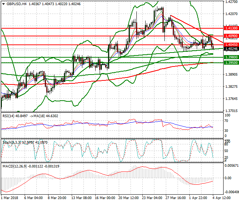Viewport: 239px width, 202px height.
Task: Click the 27 Mar 16:00 time label
Action: pos(175,198)
